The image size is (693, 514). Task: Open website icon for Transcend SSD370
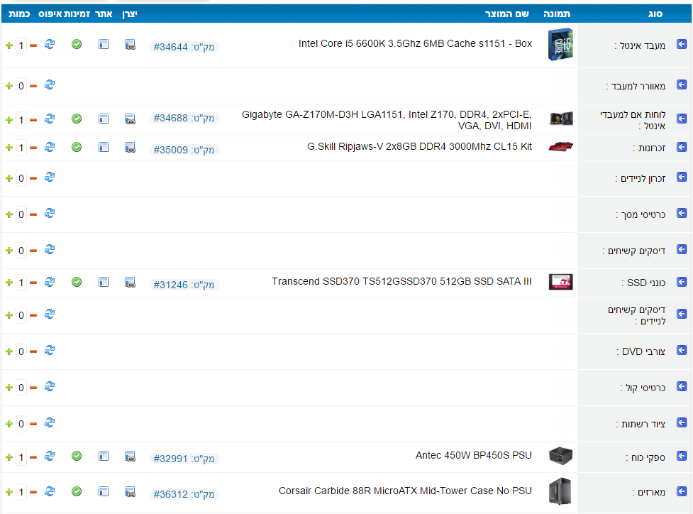(x=104, y=282)
